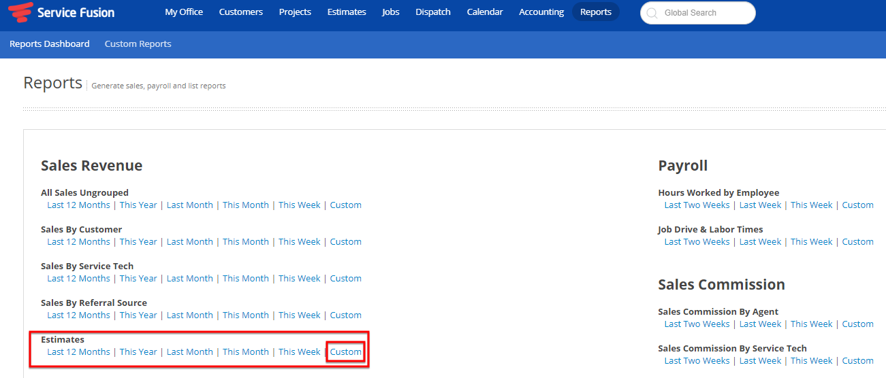The image size is (886, 378).
Task: Open Sales By Customer This Month
Action: click(246, 242)
